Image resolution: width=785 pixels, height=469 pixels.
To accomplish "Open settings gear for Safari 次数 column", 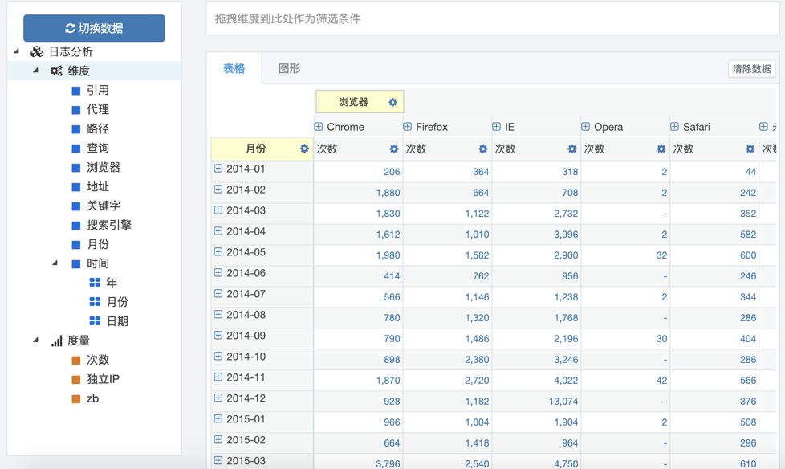I will 750,149.
